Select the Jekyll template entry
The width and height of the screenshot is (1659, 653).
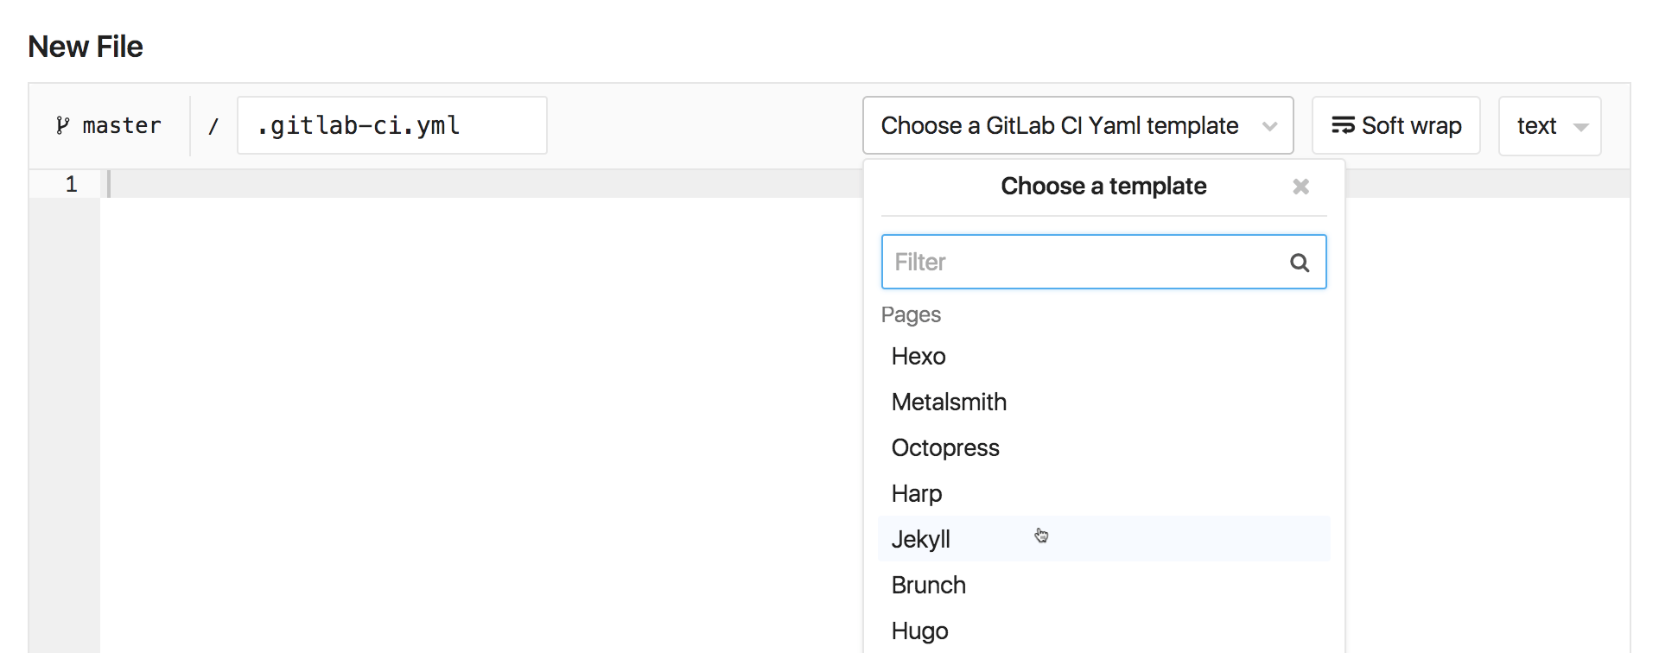tap(921, 538)
